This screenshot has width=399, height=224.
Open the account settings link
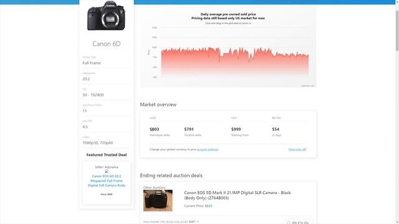tap(208, 149)
